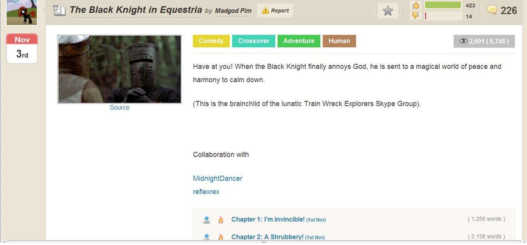Dislike the story with the thumbs down
Image resolution: width=527 pixels, height=245 pixels.
pos(416,16)
